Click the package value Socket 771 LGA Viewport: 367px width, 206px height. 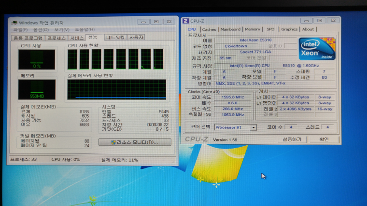point(255,52)
